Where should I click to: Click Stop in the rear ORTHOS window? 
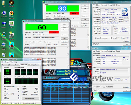pos(85,8)
